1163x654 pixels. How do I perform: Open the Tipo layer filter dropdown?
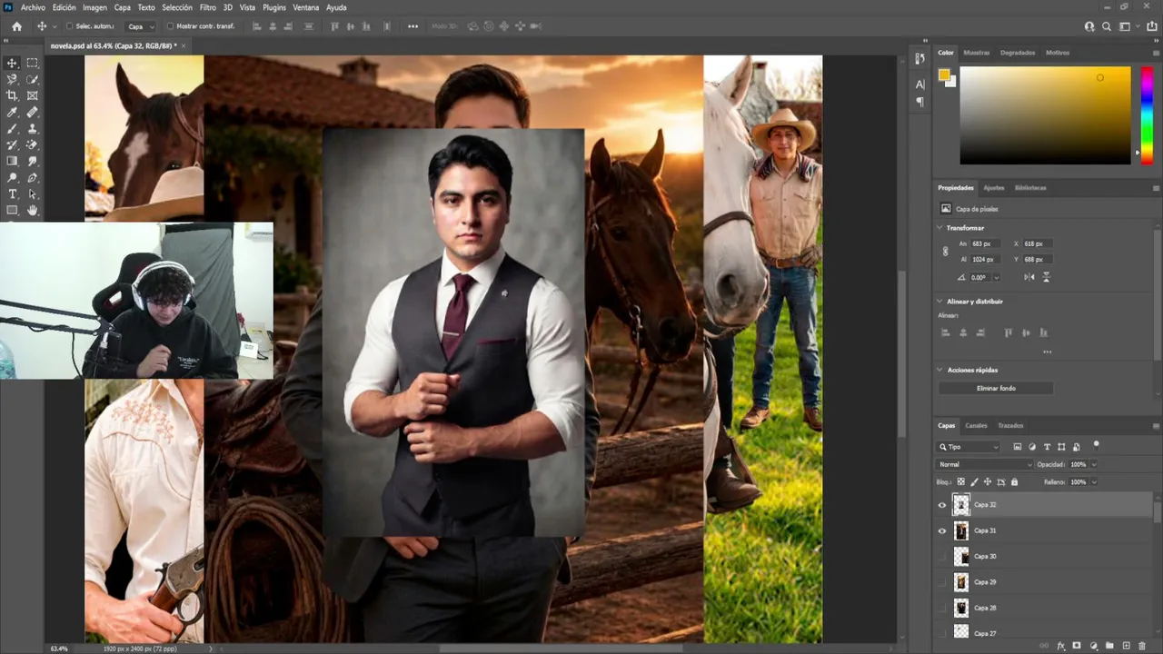click(969, 447)
